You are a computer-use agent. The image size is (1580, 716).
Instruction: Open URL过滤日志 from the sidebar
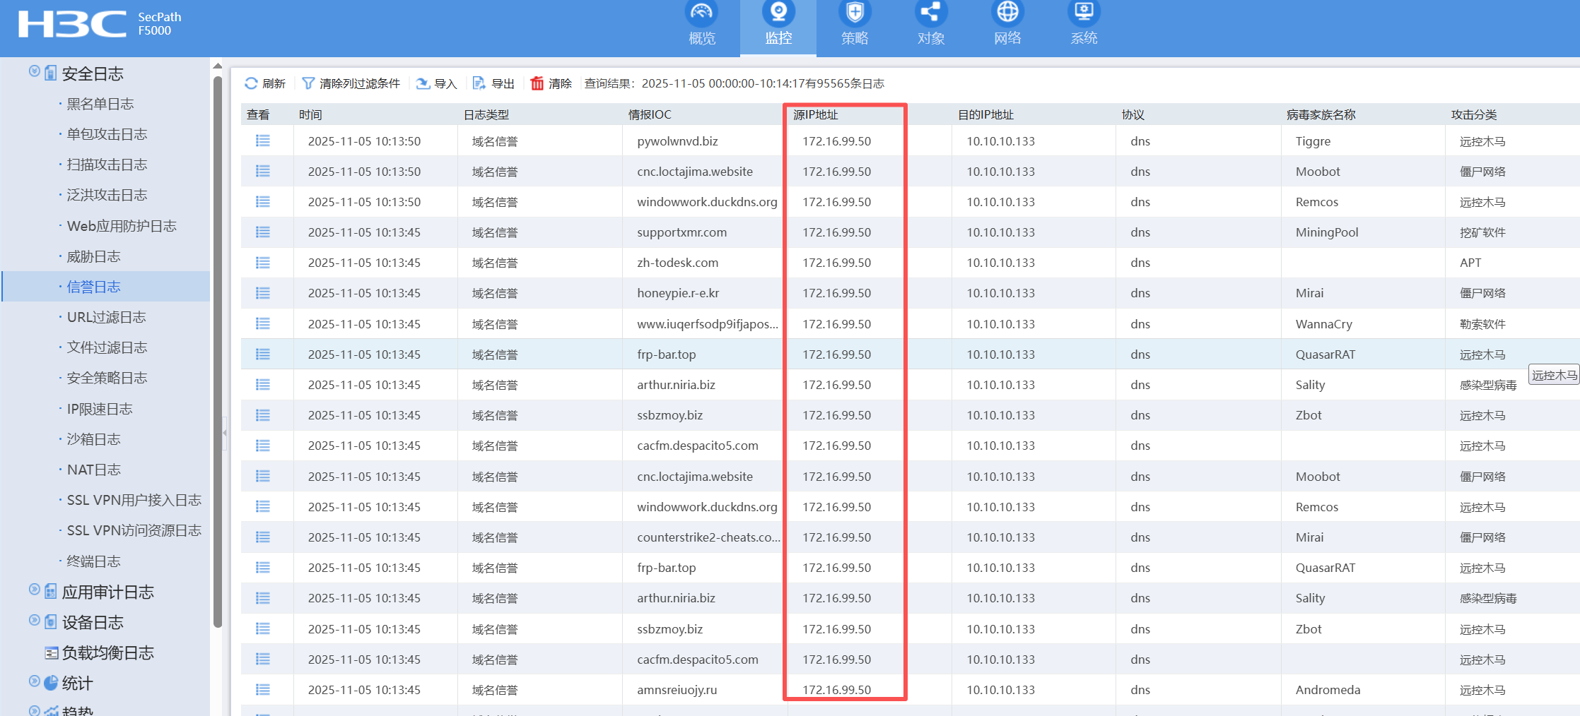(x=106, y=317)
